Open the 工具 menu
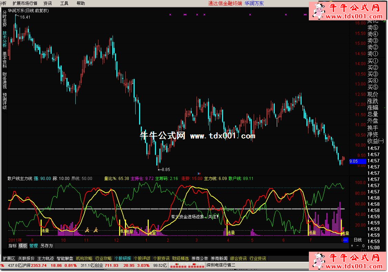Viewport: 388px width, 272px height. tap(64, 3)
